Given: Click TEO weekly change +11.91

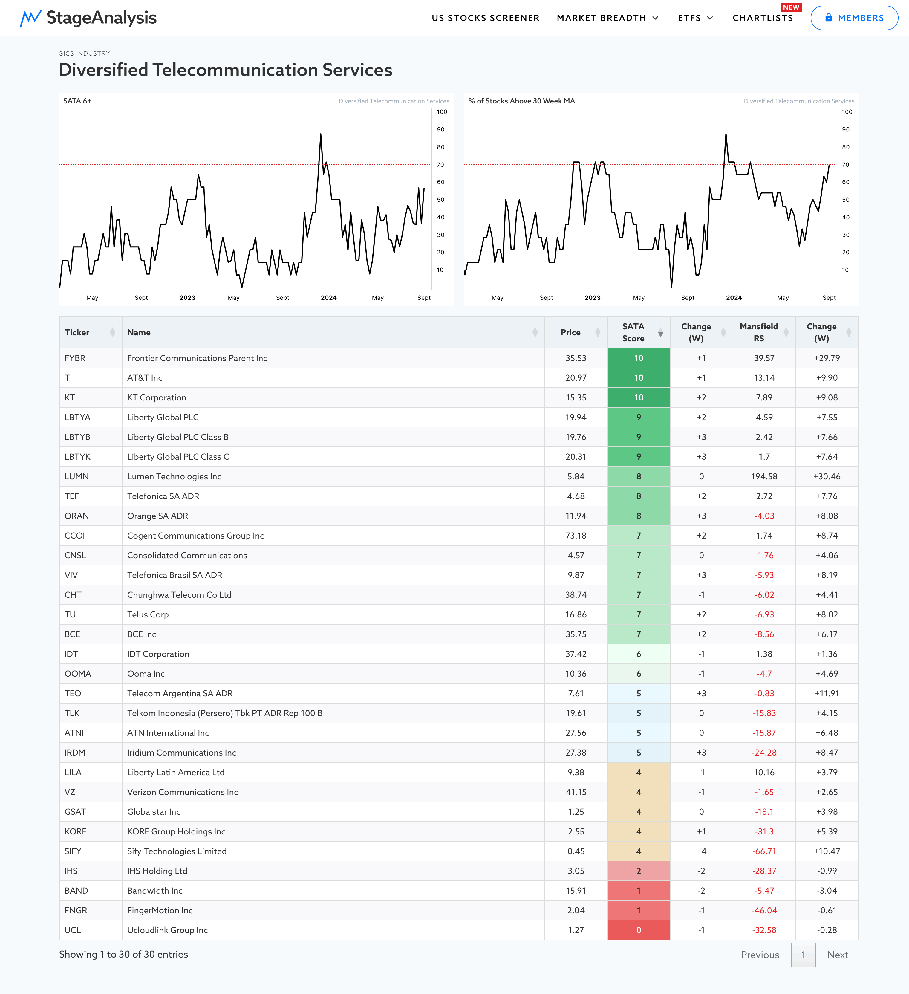Looking at the screenshot, I should [827, 693].
